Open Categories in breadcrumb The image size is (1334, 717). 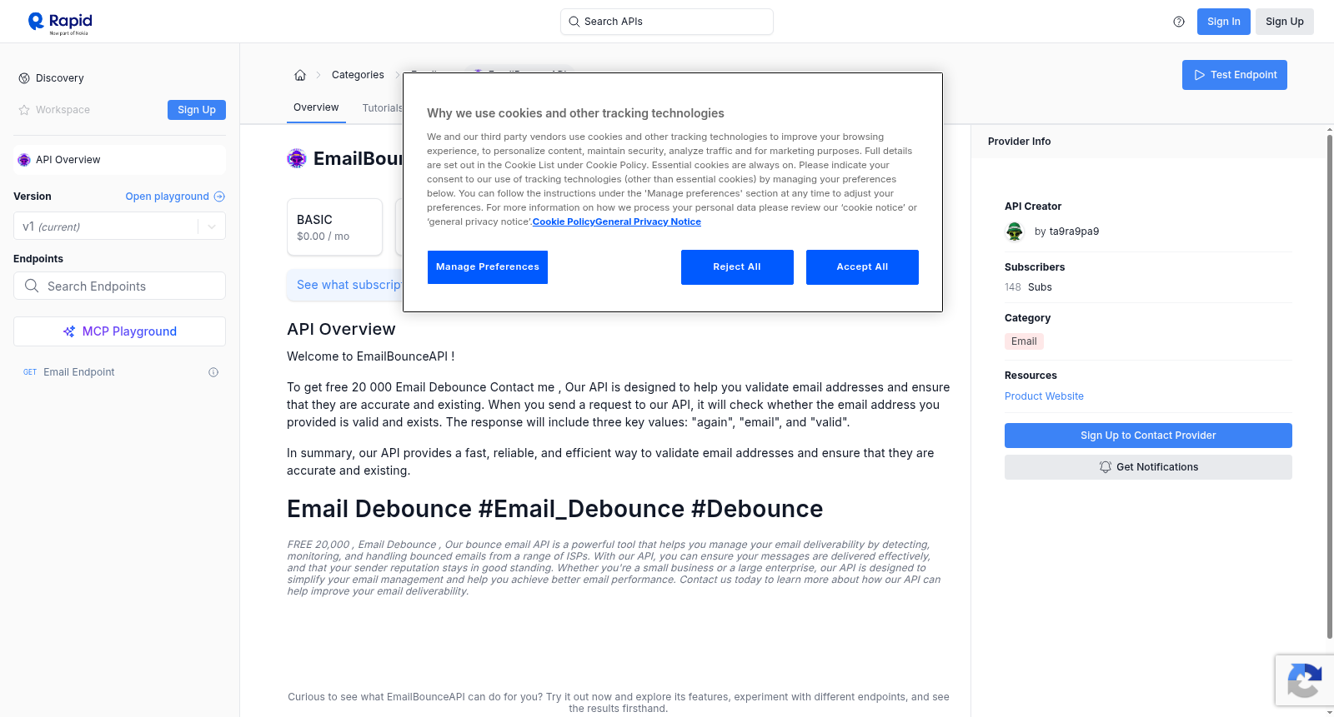click(358, 75)
